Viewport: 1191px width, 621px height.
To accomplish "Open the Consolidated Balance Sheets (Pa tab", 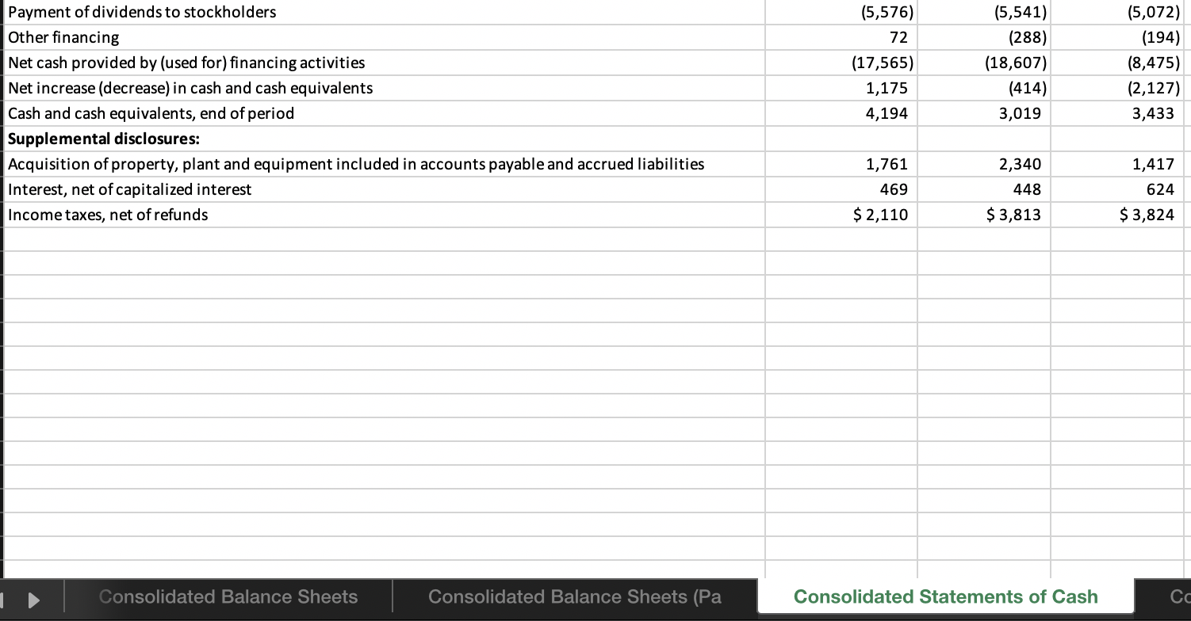I will [x=573, y=596].
